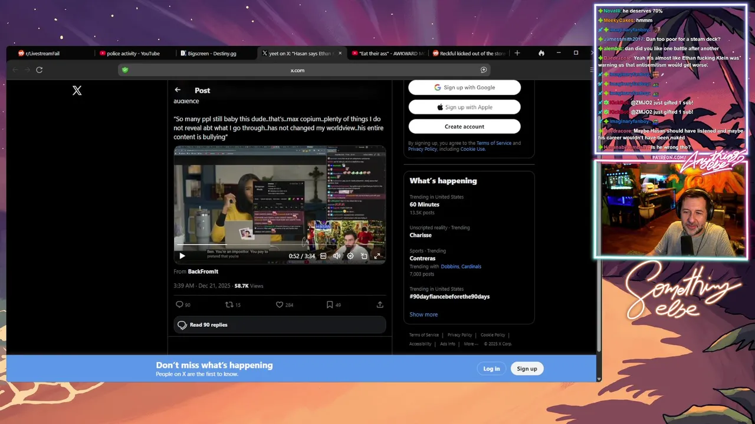
Task: Expand the footer More menu
Action: (470, 344)
